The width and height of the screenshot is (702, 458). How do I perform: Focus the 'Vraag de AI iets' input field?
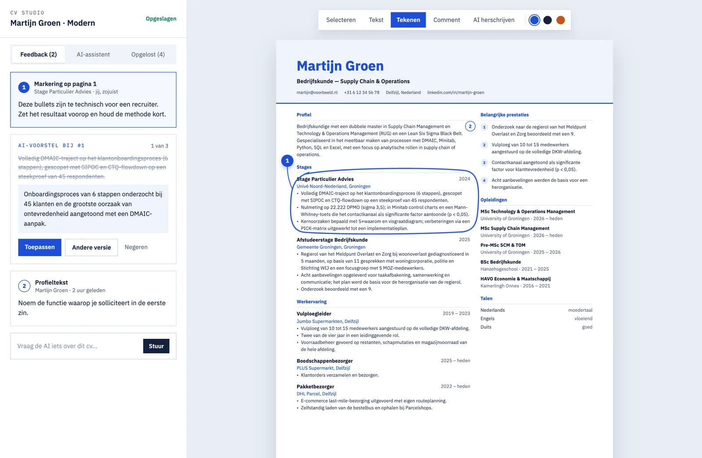click(78, 346)
